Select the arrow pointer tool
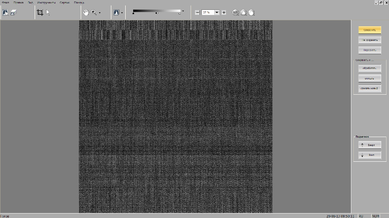Viewport: 389px width, 218px height. point(48,12)
